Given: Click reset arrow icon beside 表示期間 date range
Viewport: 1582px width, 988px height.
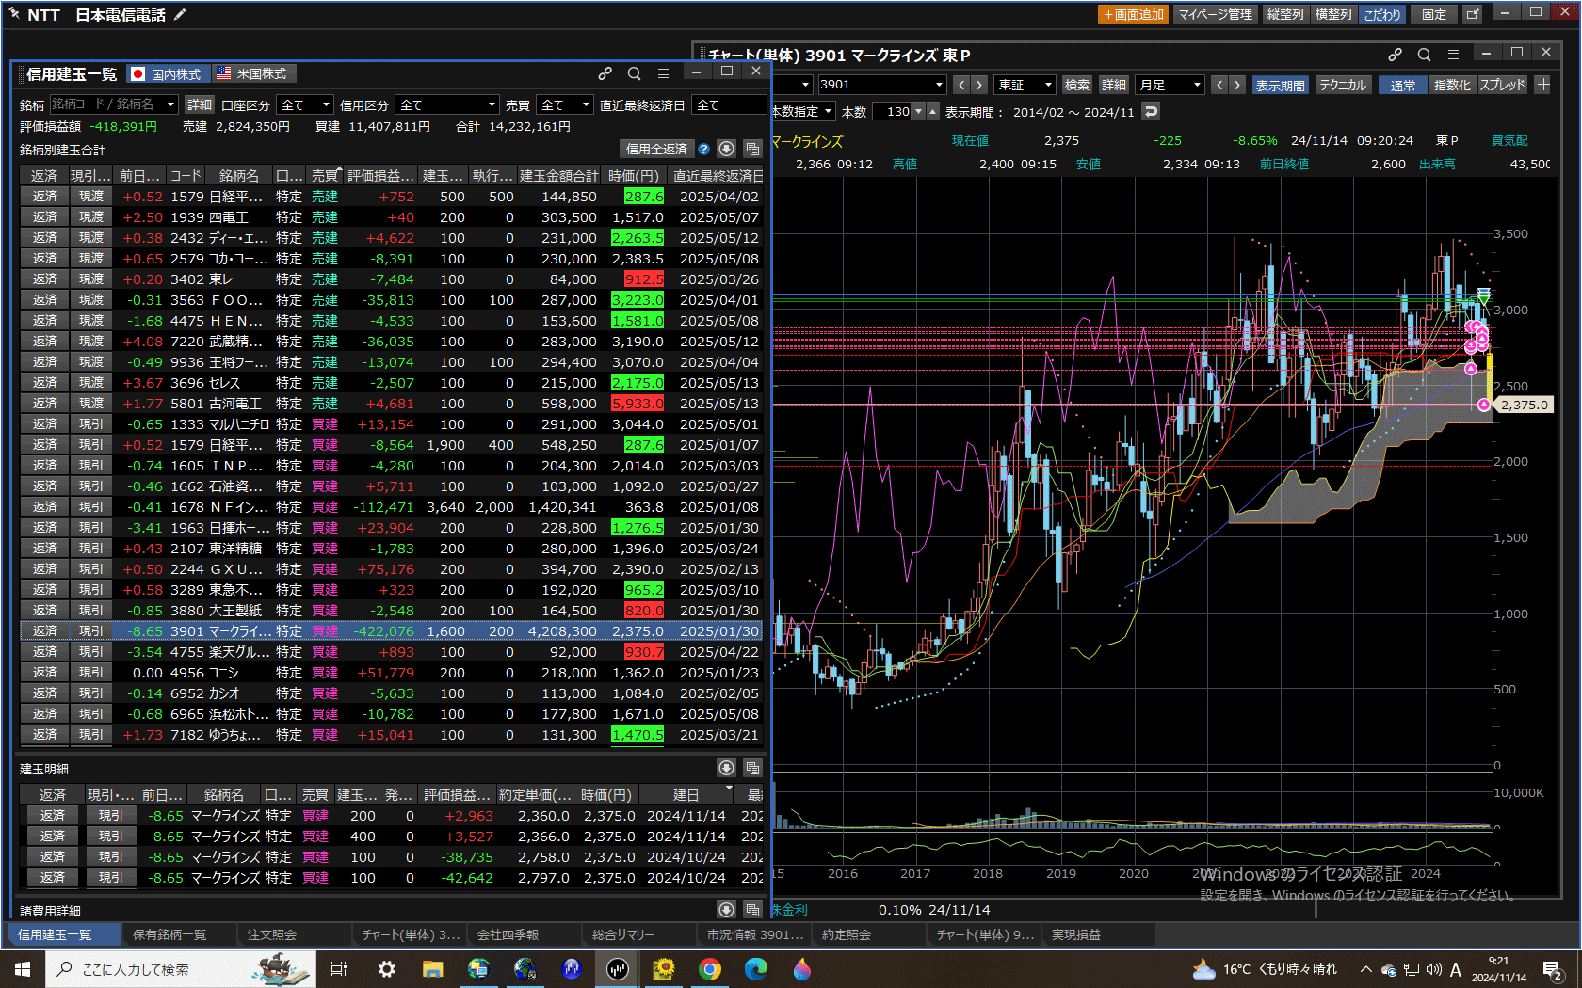Looking at the screenshot, I should click(x=1150, y=112).
